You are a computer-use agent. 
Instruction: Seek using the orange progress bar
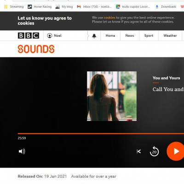pyautogui.click(x=101, y=133)
